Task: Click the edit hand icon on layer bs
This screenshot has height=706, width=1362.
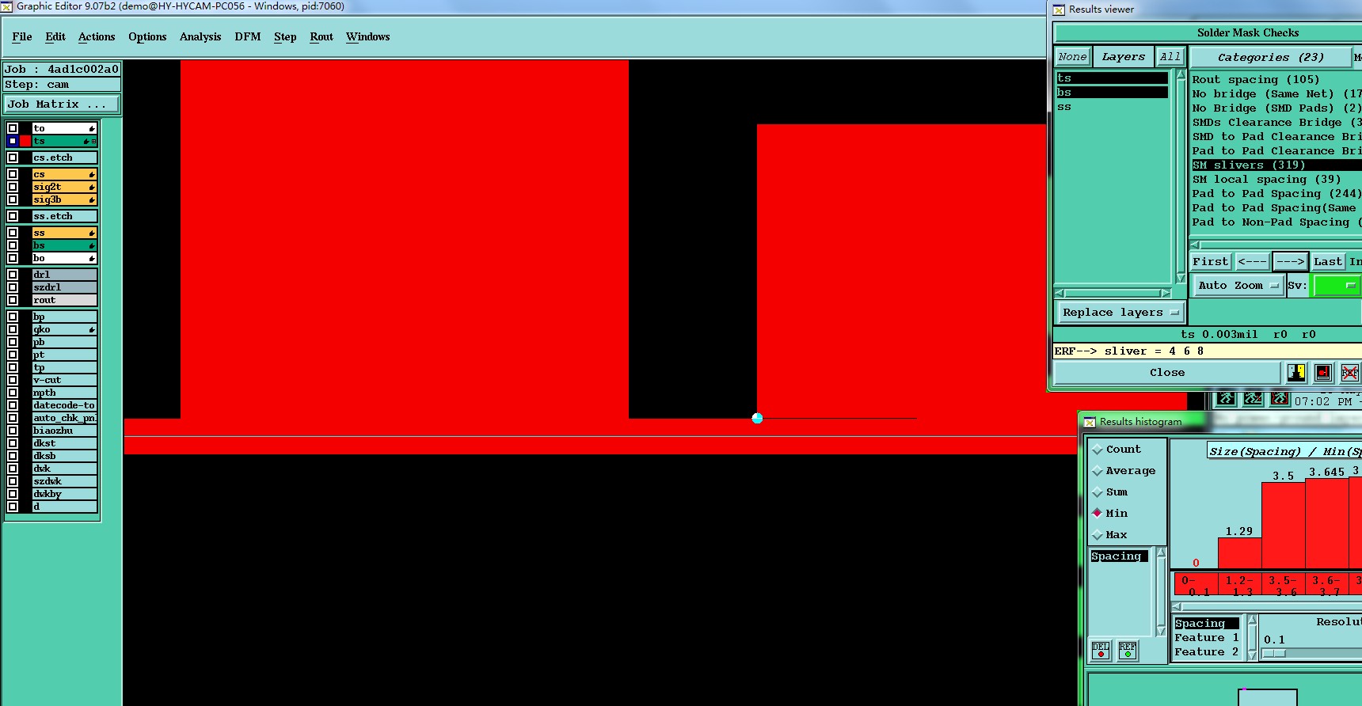Action: click(x=92, y=245)
